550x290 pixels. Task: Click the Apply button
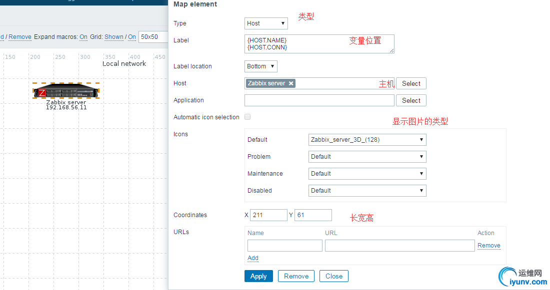(x=258, y=276)
